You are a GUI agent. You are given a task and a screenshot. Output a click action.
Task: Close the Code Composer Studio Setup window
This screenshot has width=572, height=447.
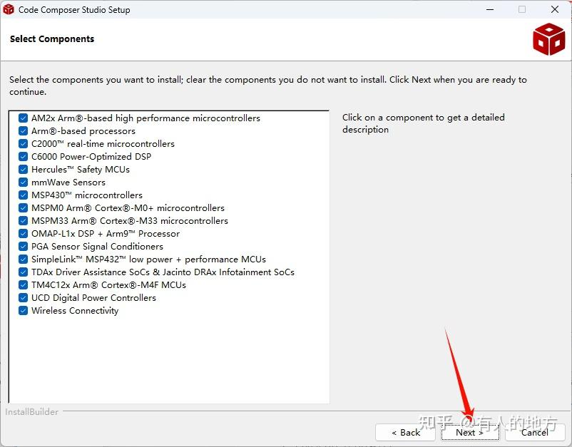(x=555, y=9)
